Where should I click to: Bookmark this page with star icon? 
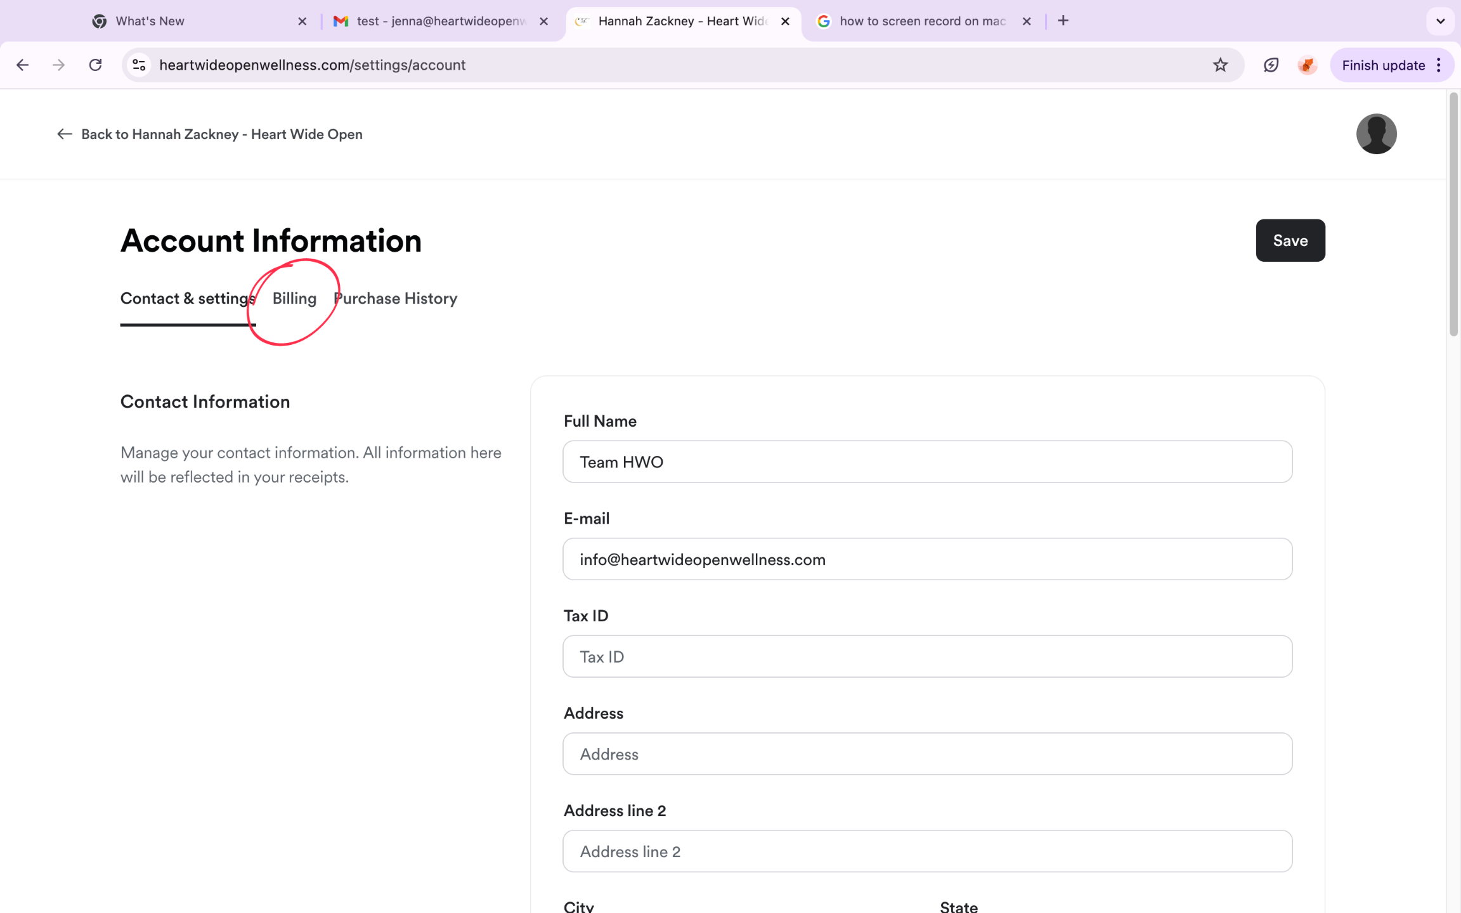1220,65
